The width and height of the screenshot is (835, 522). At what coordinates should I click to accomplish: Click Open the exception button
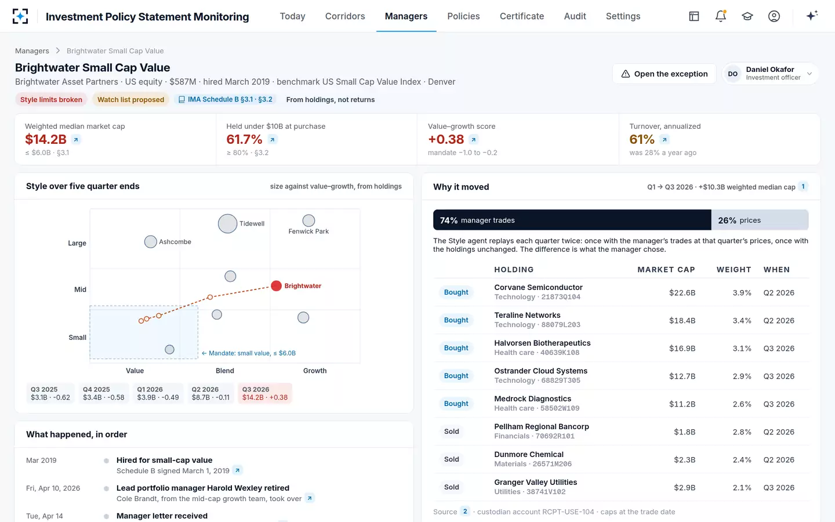665,74
